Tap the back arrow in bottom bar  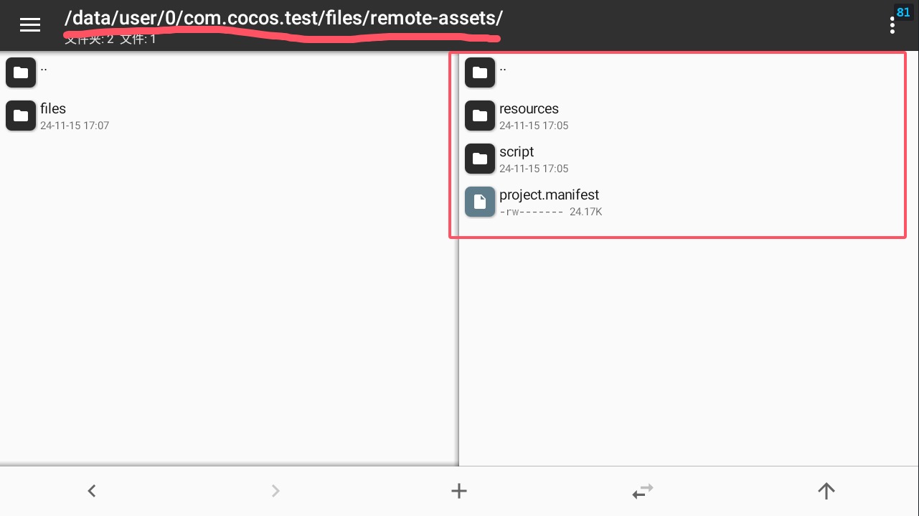pyautogui.click(x=92, y=491)
